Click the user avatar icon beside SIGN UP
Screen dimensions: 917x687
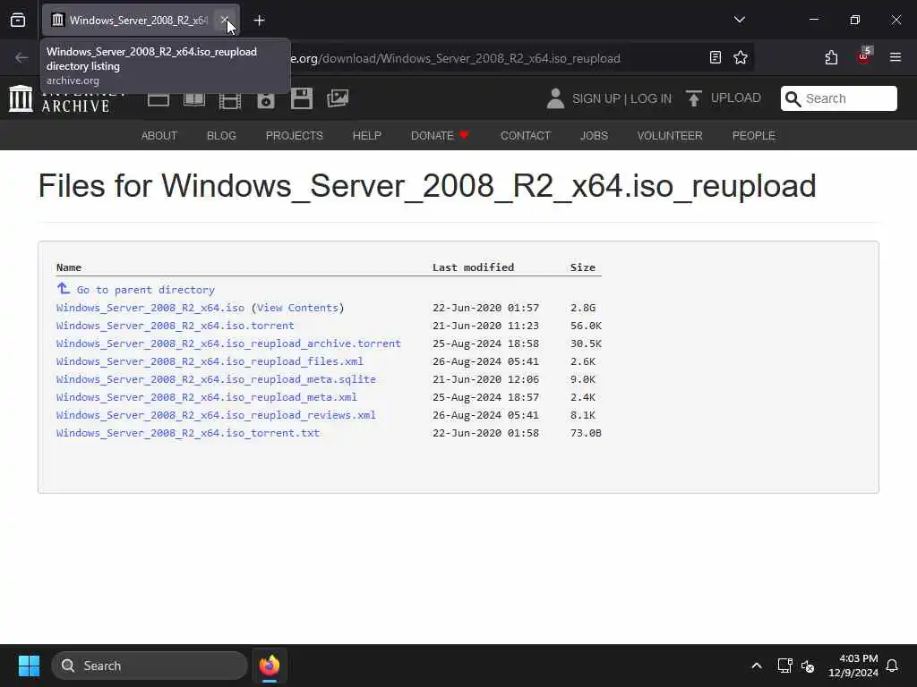[555, 98]
